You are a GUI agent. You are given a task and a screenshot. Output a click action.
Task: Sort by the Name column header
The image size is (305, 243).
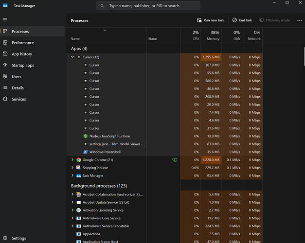106,35
